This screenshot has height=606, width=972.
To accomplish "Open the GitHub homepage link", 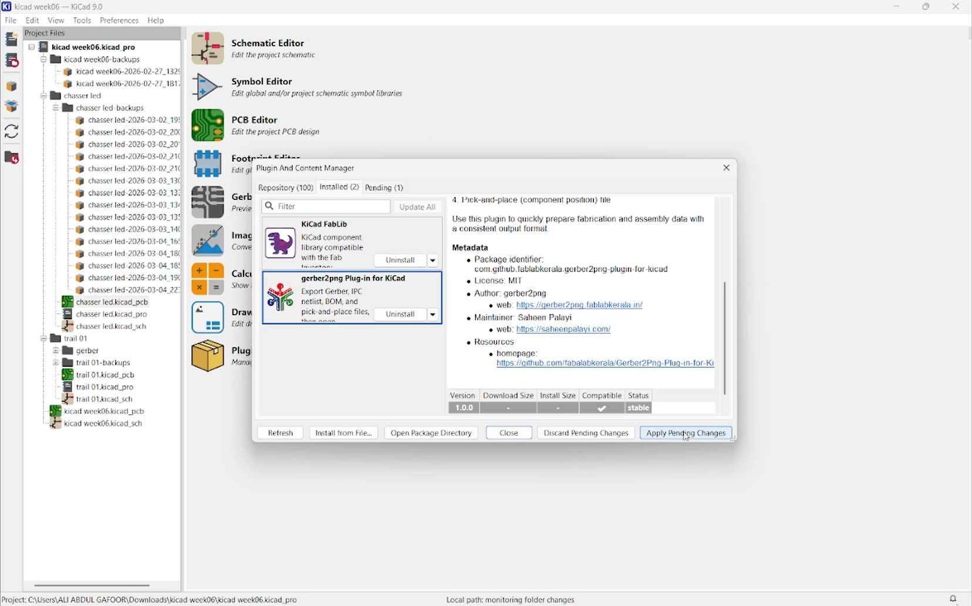I will coord(605,364).
